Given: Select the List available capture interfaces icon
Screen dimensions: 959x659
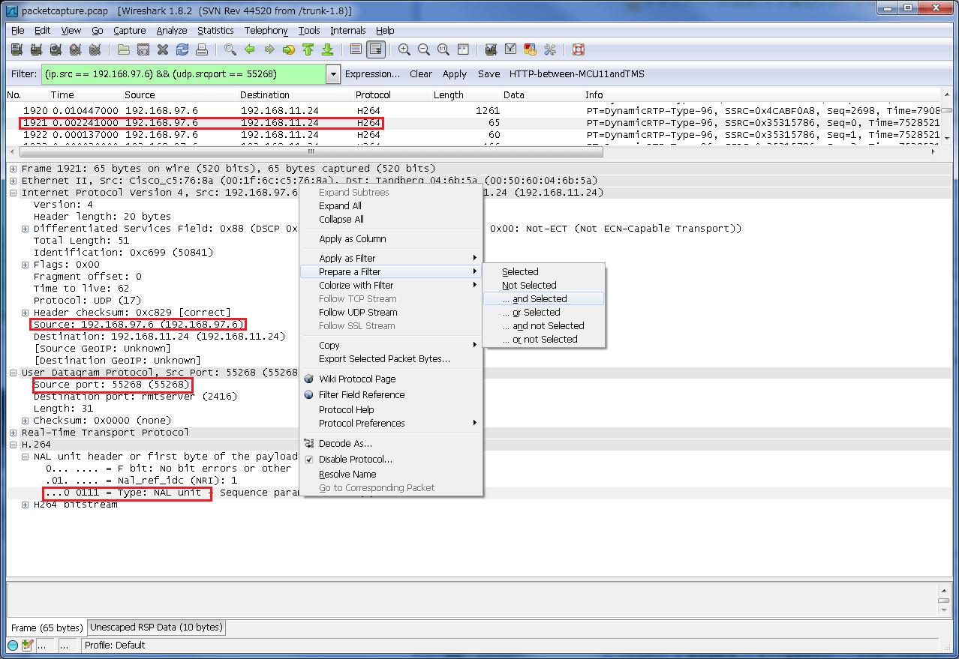Looking at the screenshot, I should tap(16, 49).
